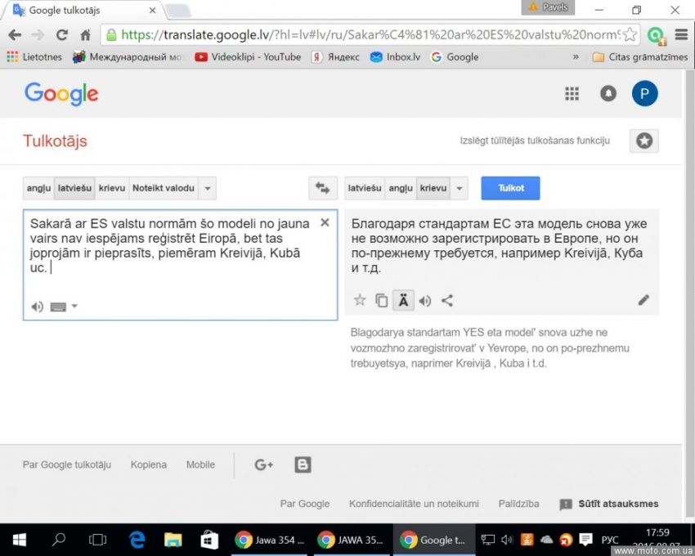
Task: Select latviešu as the target language
Action: coord(365,188)
